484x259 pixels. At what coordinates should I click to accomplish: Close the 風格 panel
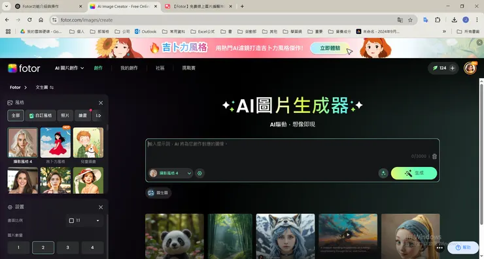point(101,103)
